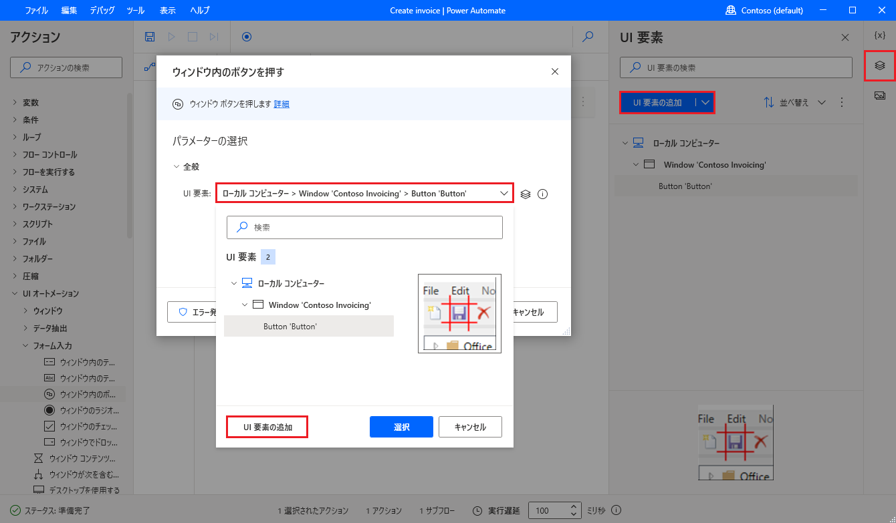This screenshot has height=523, width=896.
Task: Open the ファイル menu
Action: click(36, 10)
